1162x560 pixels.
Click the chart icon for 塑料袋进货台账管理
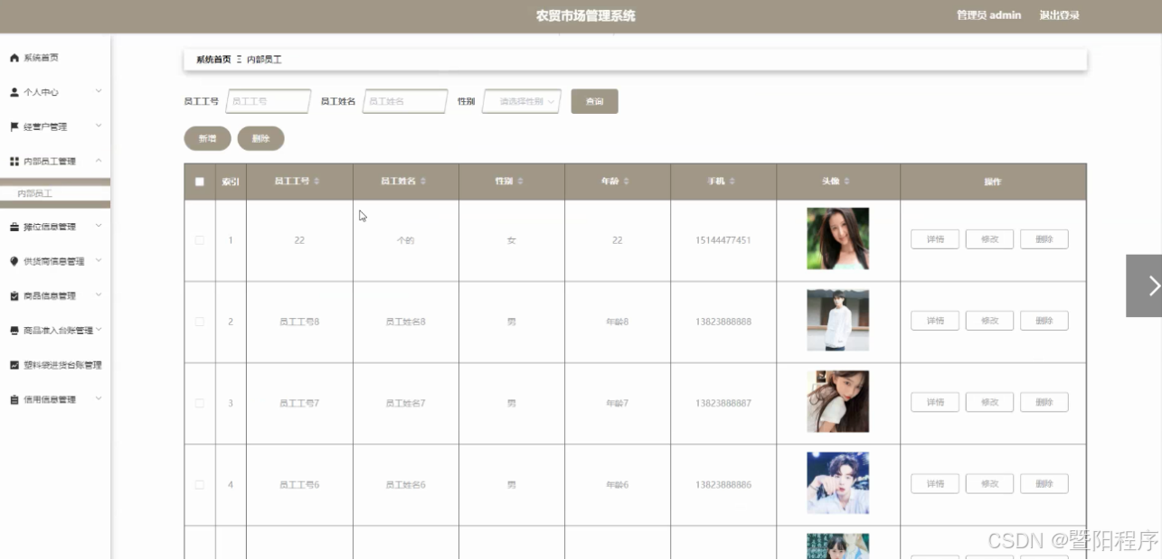14,365
